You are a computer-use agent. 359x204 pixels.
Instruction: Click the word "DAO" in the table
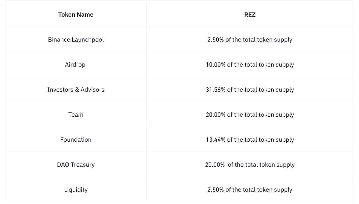(63, 165)
